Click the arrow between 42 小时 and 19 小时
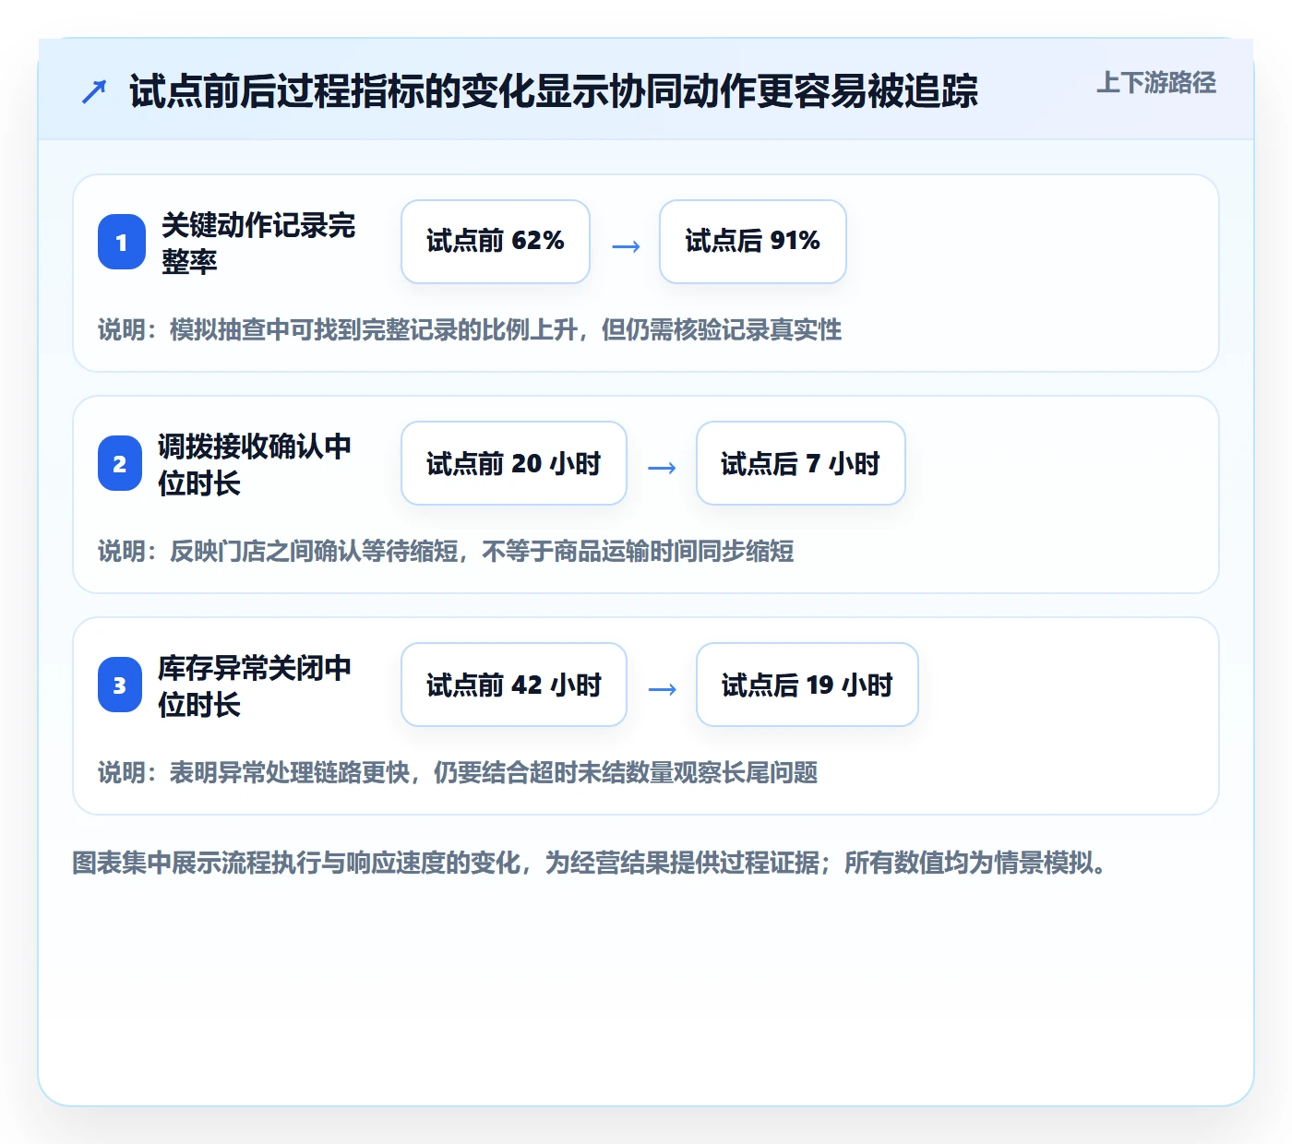The height and width of the screenshot is (1144, 1292). 662,689
